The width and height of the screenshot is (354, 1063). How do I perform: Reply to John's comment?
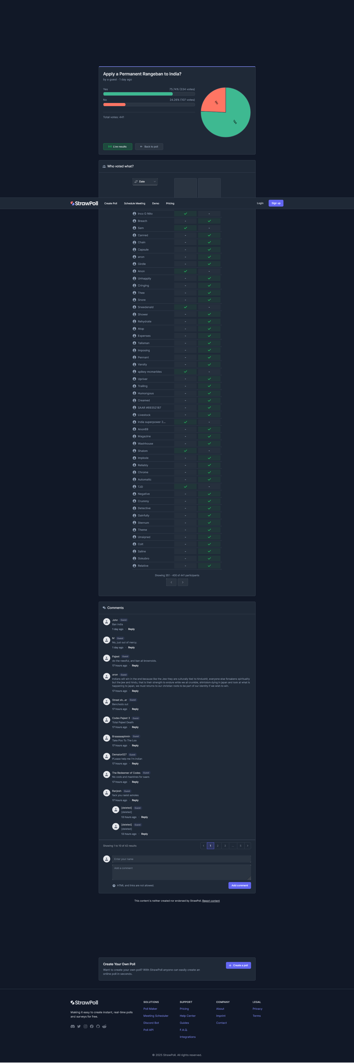tap(132, 629)
